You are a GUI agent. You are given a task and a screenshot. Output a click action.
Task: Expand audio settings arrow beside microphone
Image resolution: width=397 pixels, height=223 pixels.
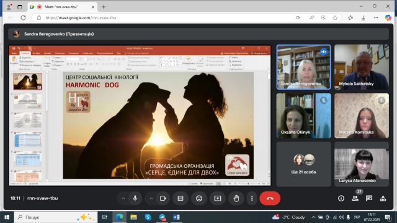(123, 198)
